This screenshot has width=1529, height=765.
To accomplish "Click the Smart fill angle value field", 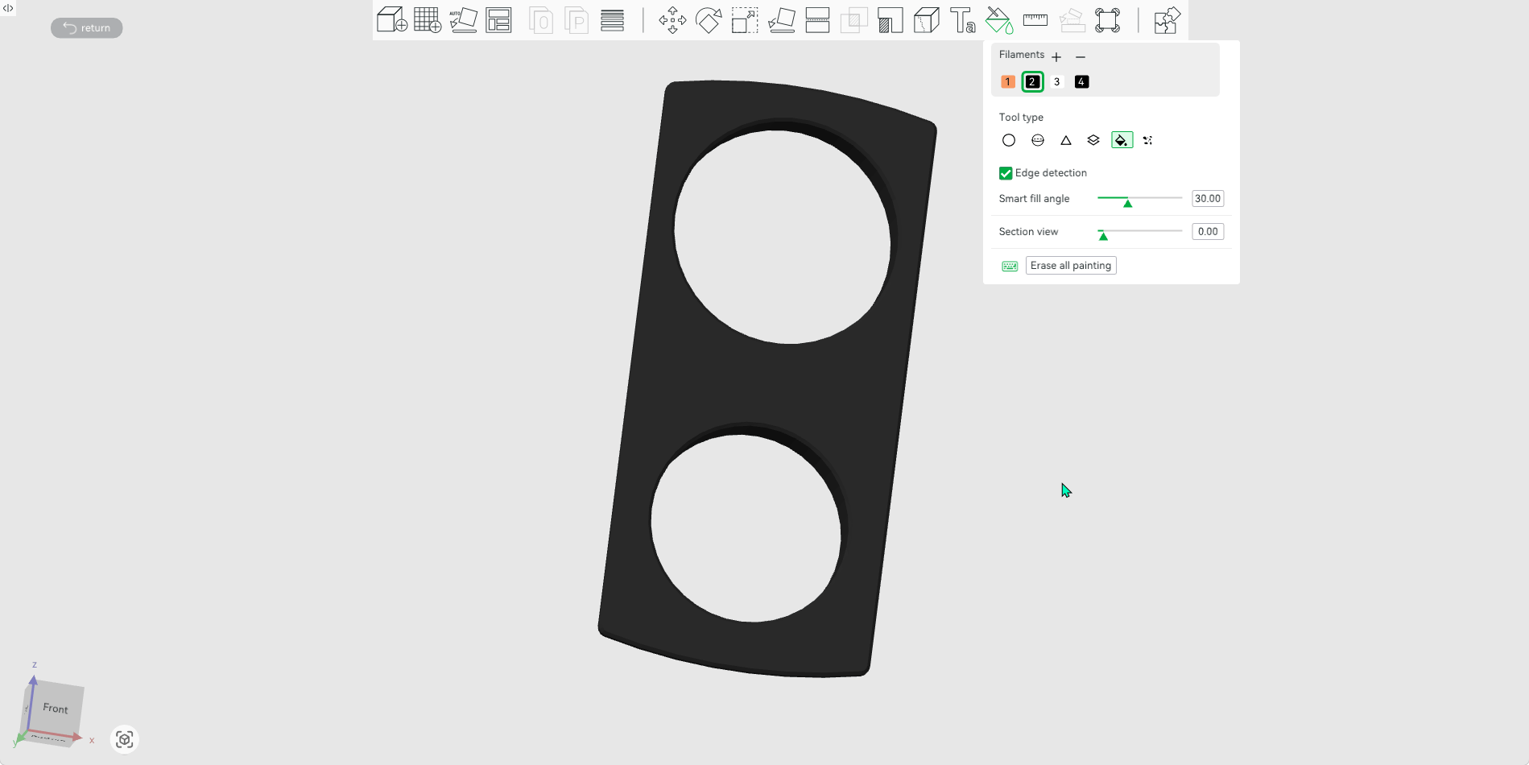I will pos(1208,199).
